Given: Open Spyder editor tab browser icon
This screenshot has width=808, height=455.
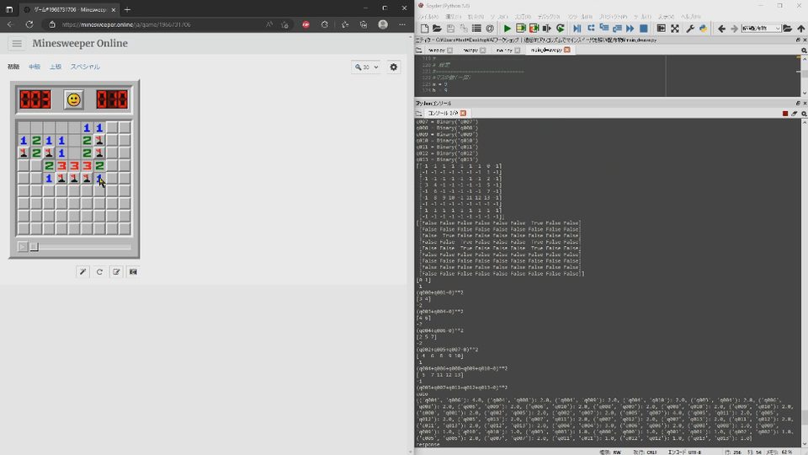Looking at the screenshot, I should click(x=419, y=50).
